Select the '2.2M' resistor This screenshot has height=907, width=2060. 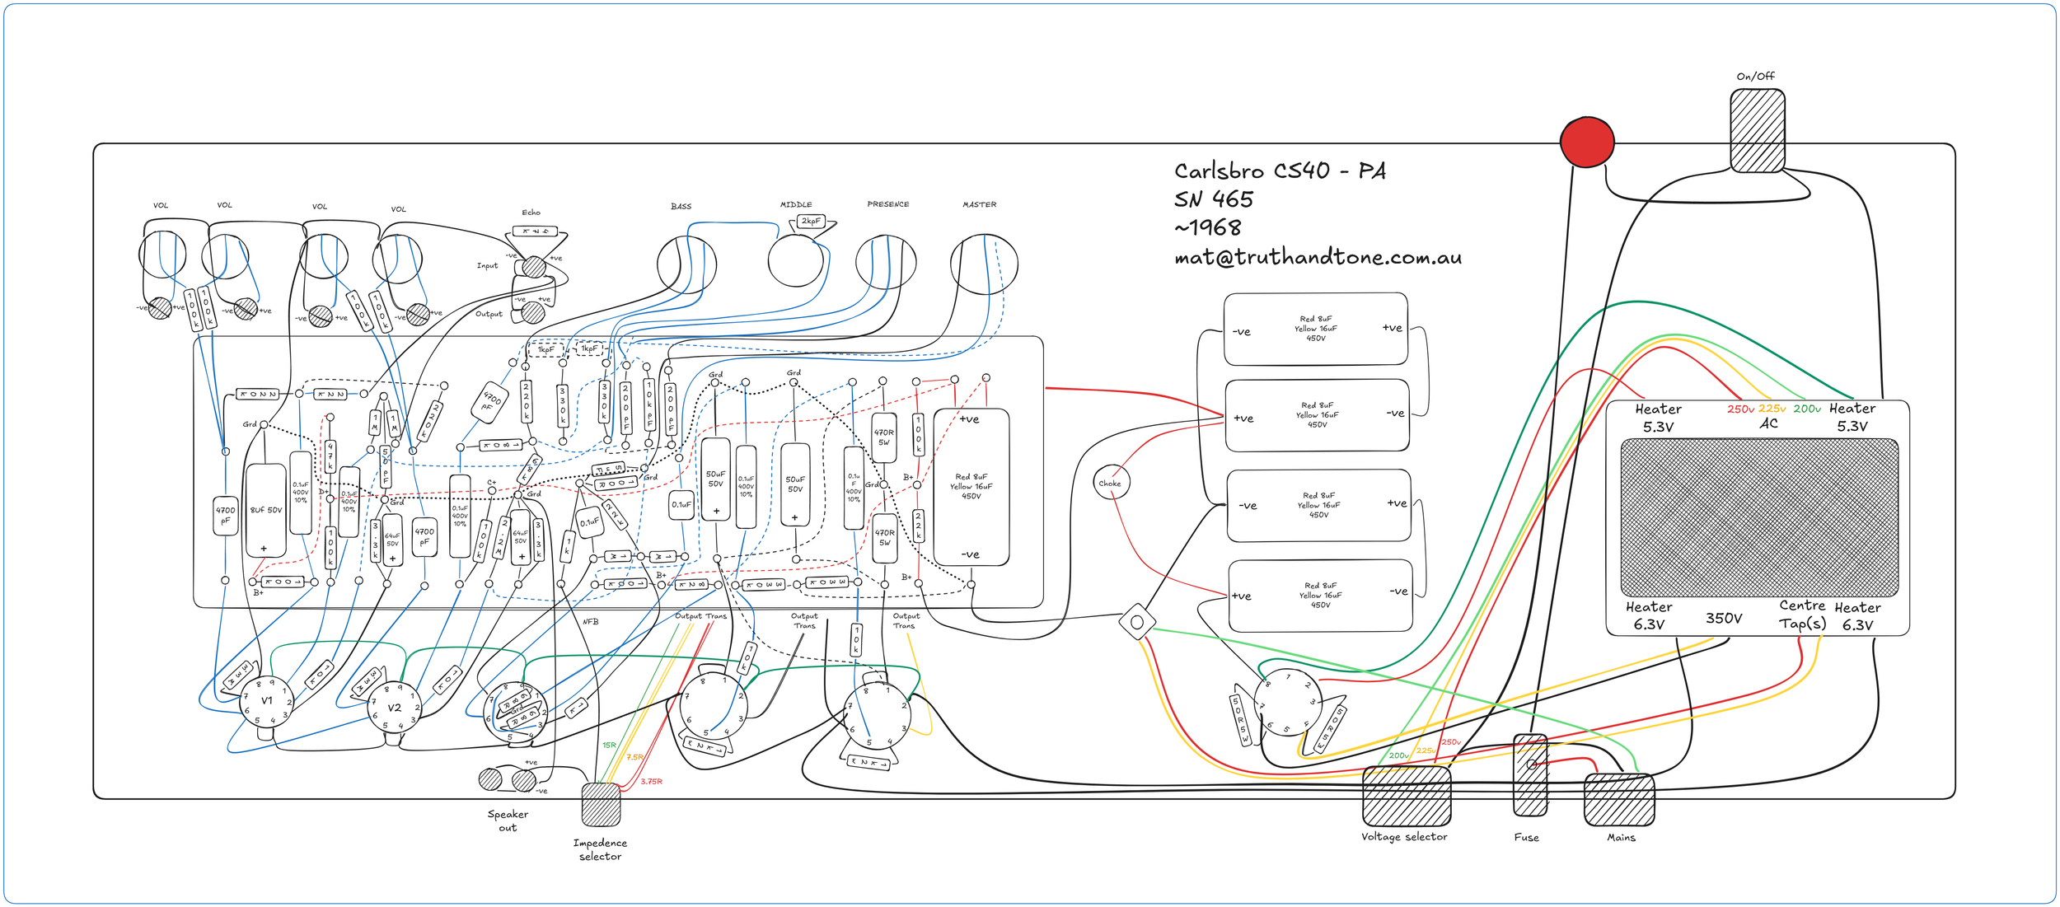[x=501, y=538]
